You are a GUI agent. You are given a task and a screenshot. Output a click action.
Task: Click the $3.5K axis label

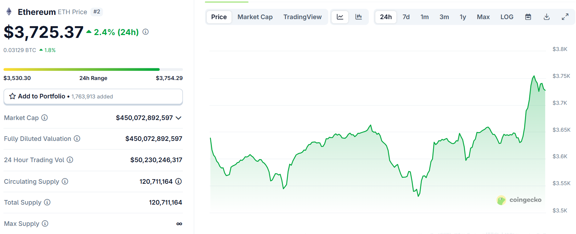point(560,211)
